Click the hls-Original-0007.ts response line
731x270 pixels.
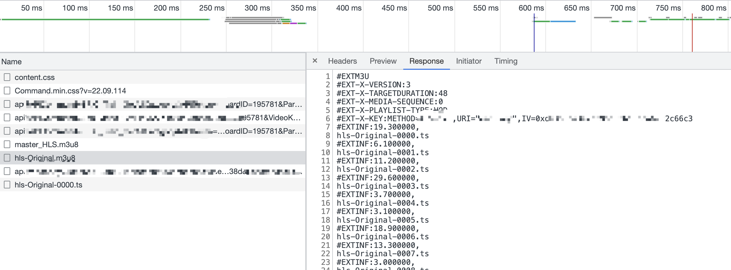pos(383,254)
